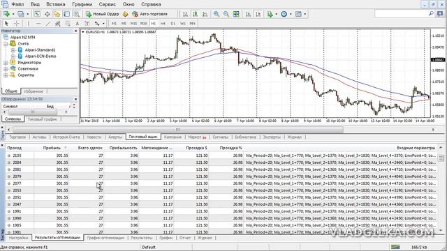Click the MQL5 community chat icon
Screen dimensions: 447x251
(x=440, y=14)
